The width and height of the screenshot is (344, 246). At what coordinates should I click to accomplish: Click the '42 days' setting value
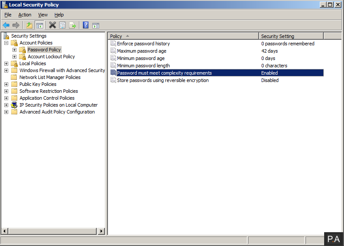point(269,51)
